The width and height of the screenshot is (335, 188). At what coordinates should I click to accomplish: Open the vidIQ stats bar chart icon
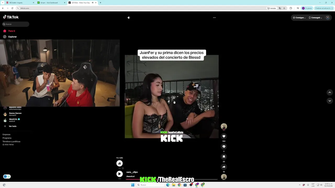pos(119,163)
